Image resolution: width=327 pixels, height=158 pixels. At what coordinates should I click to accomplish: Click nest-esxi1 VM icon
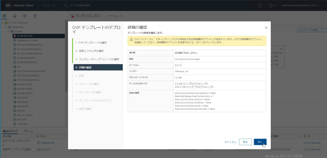coord(15,97)
